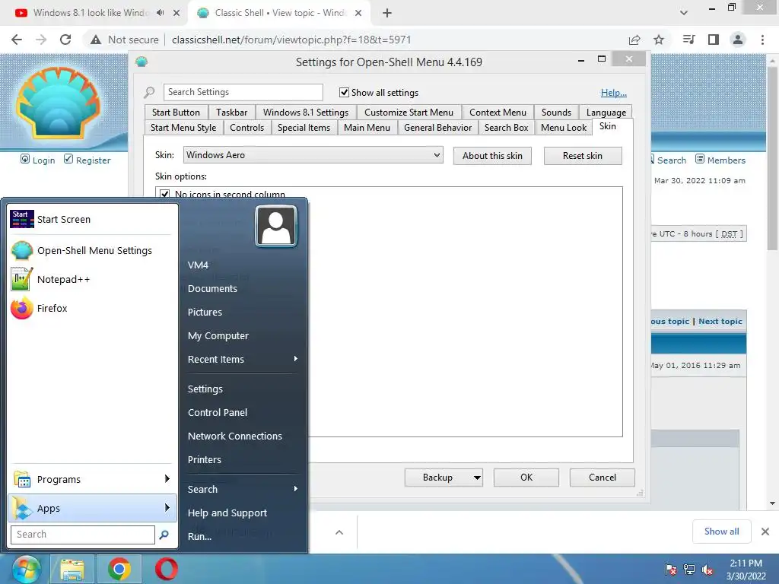Screen dimensions: 779x584
Task: Switch to Menu Look tab
Action: [564, 128]
